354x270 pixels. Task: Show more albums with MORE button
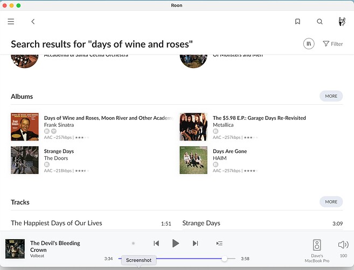[331, 96]
